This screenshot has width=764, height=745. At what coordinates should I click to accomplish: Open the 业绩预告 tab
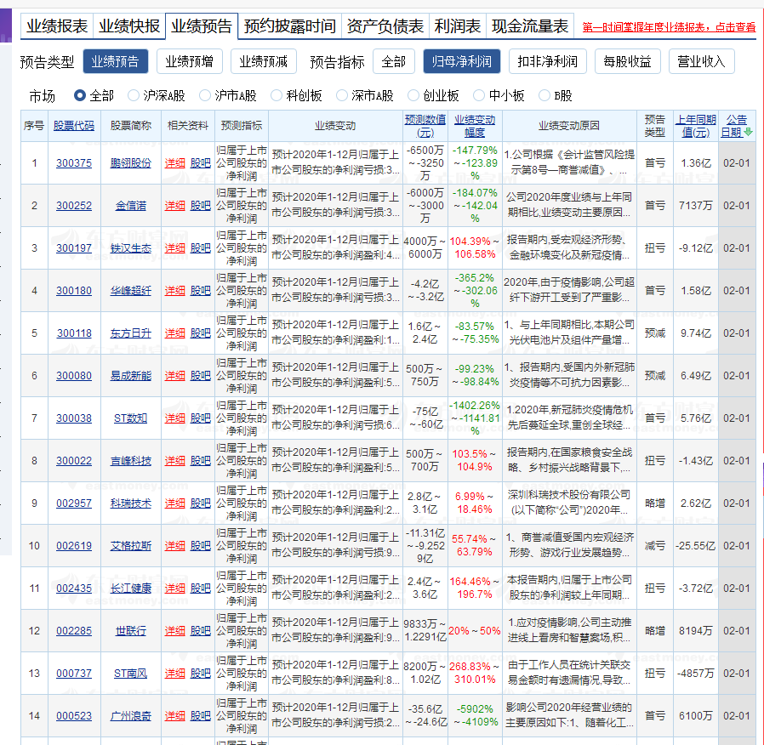(x=202, y=26)
